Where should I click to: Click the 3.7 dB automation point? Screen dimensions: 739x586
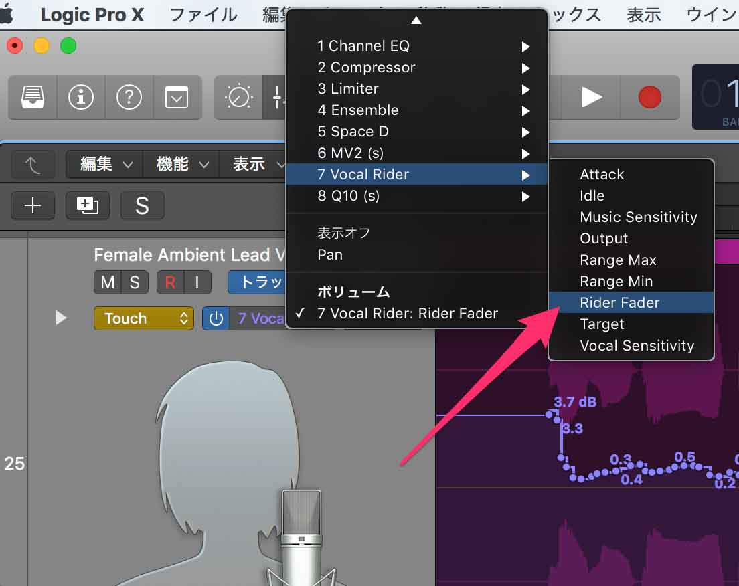pyautogui.click(x=550, y=415)
